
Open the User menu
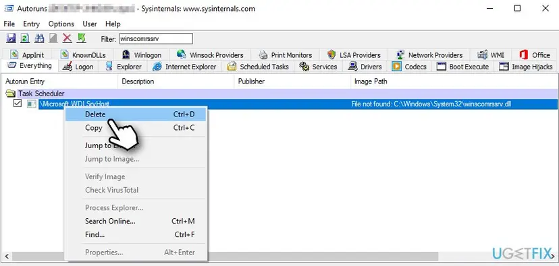(x=90, y=24)
